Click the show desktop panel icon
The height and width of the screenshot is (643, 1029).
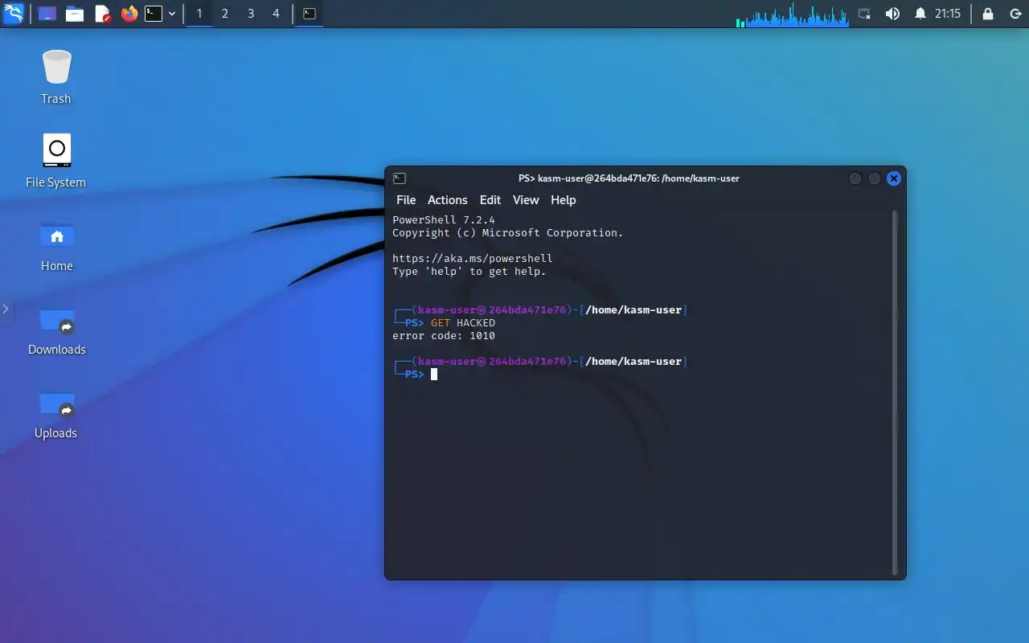coord(47,14)
